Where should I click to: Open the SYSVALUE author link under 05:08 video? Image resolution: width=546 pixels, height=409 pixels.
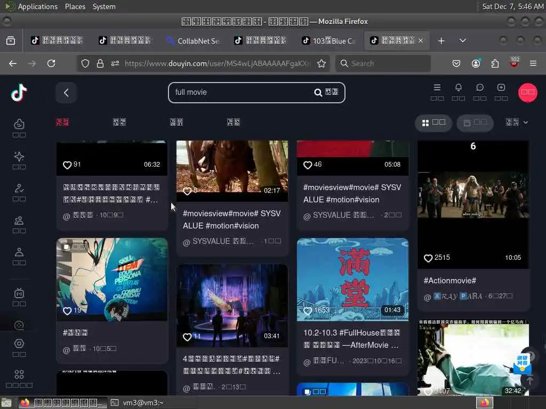(x=343, y=215)
